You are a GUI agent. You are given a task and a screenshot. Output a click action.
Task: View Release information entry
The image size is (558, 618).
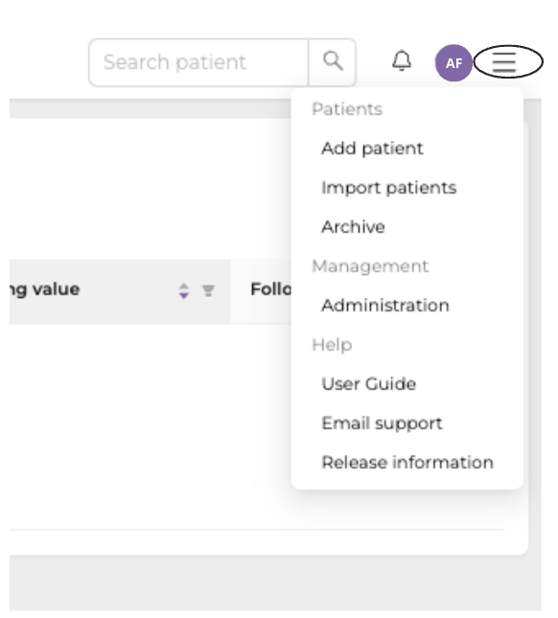pos(407,463)
